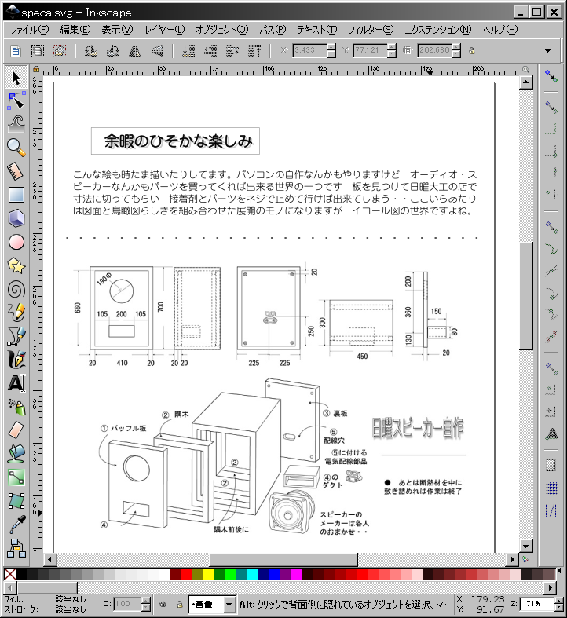The image size is (567, 618).
Task: Open the エクステンション(N) menu
Action: tap(437, 30)
